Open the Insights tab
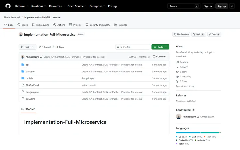The width and height of the screenshot is (240, 150). pos(120,25)
